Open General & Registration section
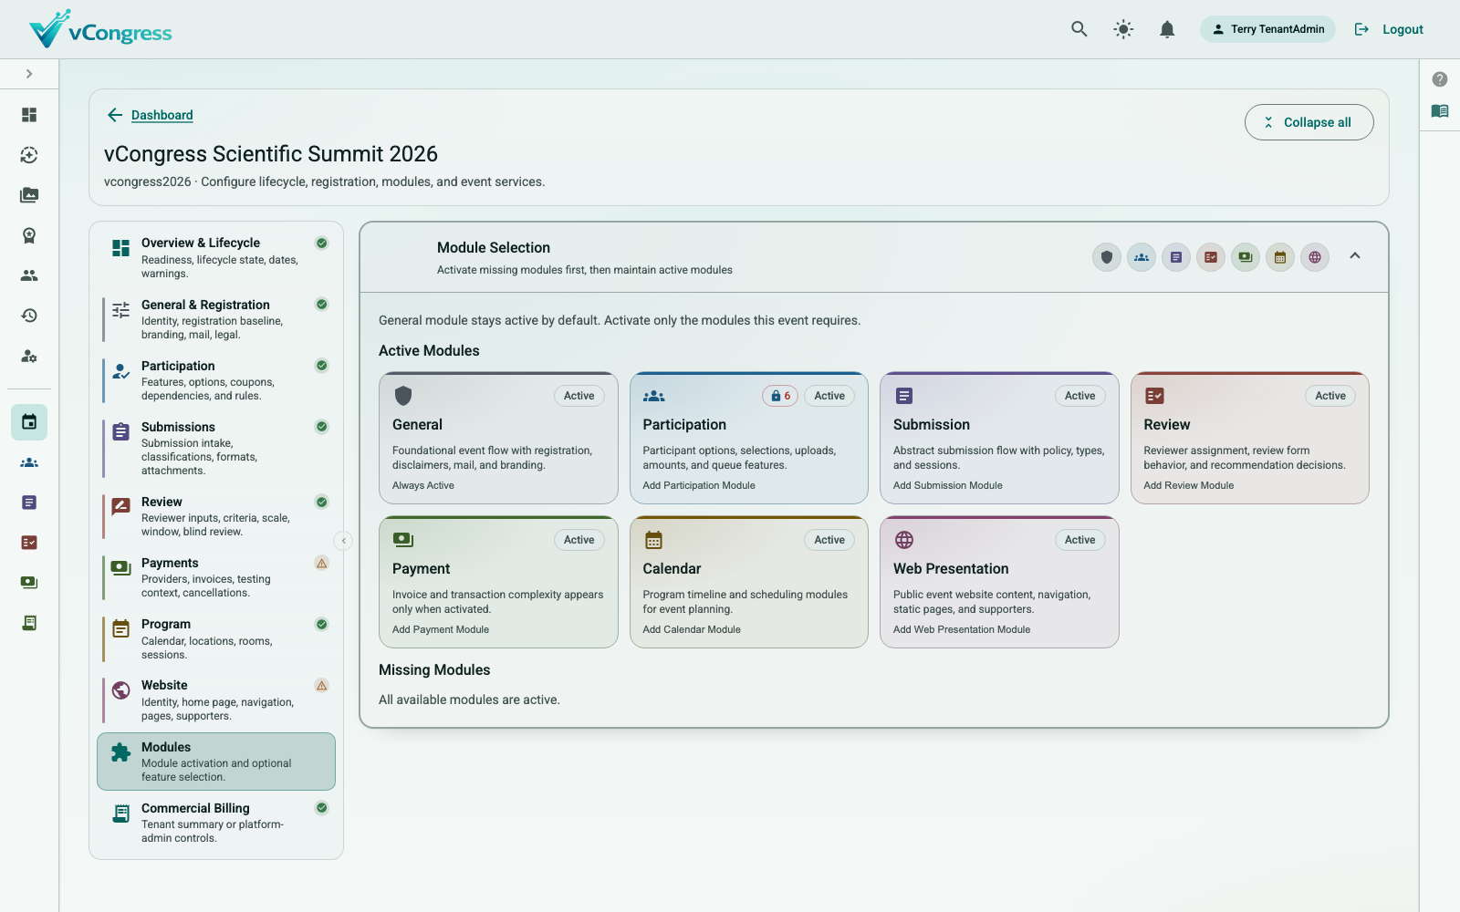 [216, 319]
